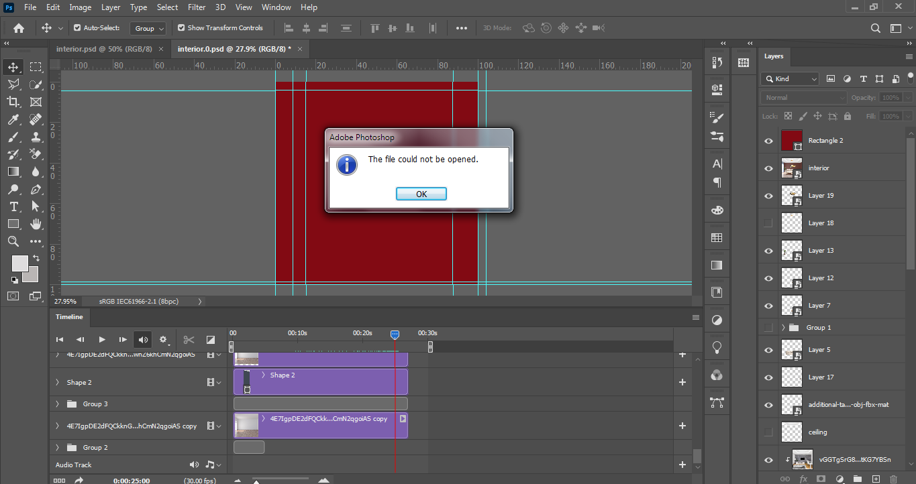The width and height of the screenshot is (916, 484).
Task: Show the hidden Layer 18
Action: click(x=768, y=223)
